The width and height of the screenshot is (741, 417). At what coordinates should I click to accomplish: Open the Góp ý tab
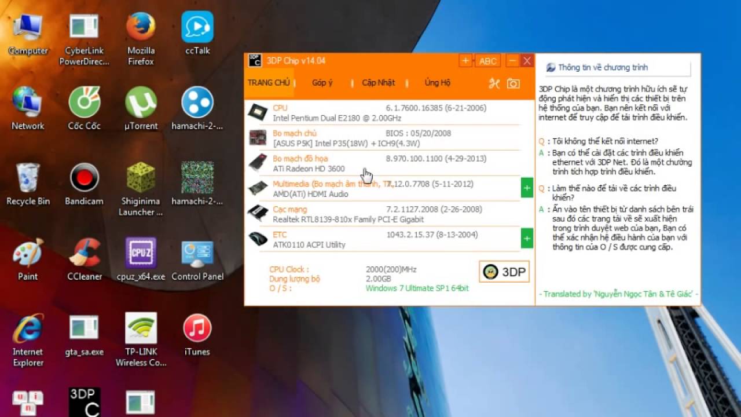click(322, 82)
